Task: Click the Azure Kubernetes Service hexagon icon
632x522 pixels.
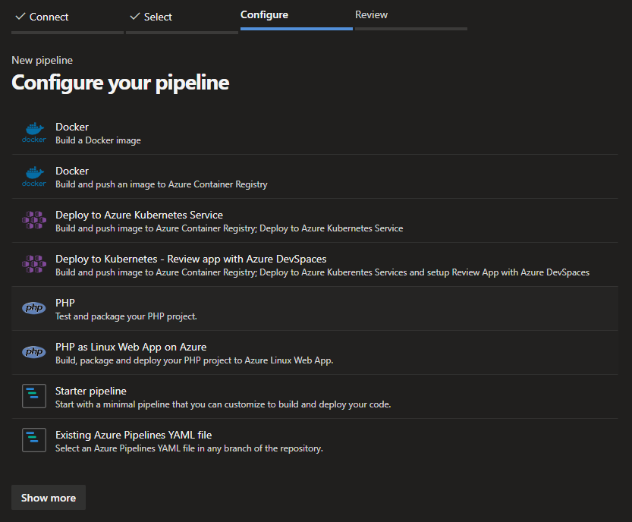Action: click(x=34, y=220)
